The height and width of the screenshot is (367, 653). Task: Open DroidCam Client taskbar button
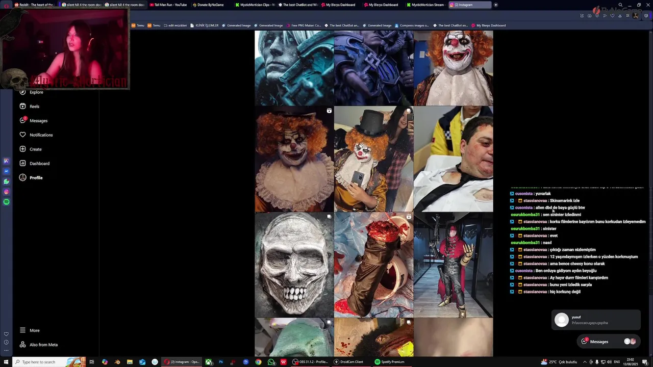coord(350,362)
